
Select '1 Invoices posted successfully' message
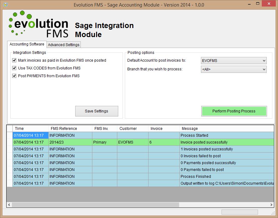(x=227, y=149)
